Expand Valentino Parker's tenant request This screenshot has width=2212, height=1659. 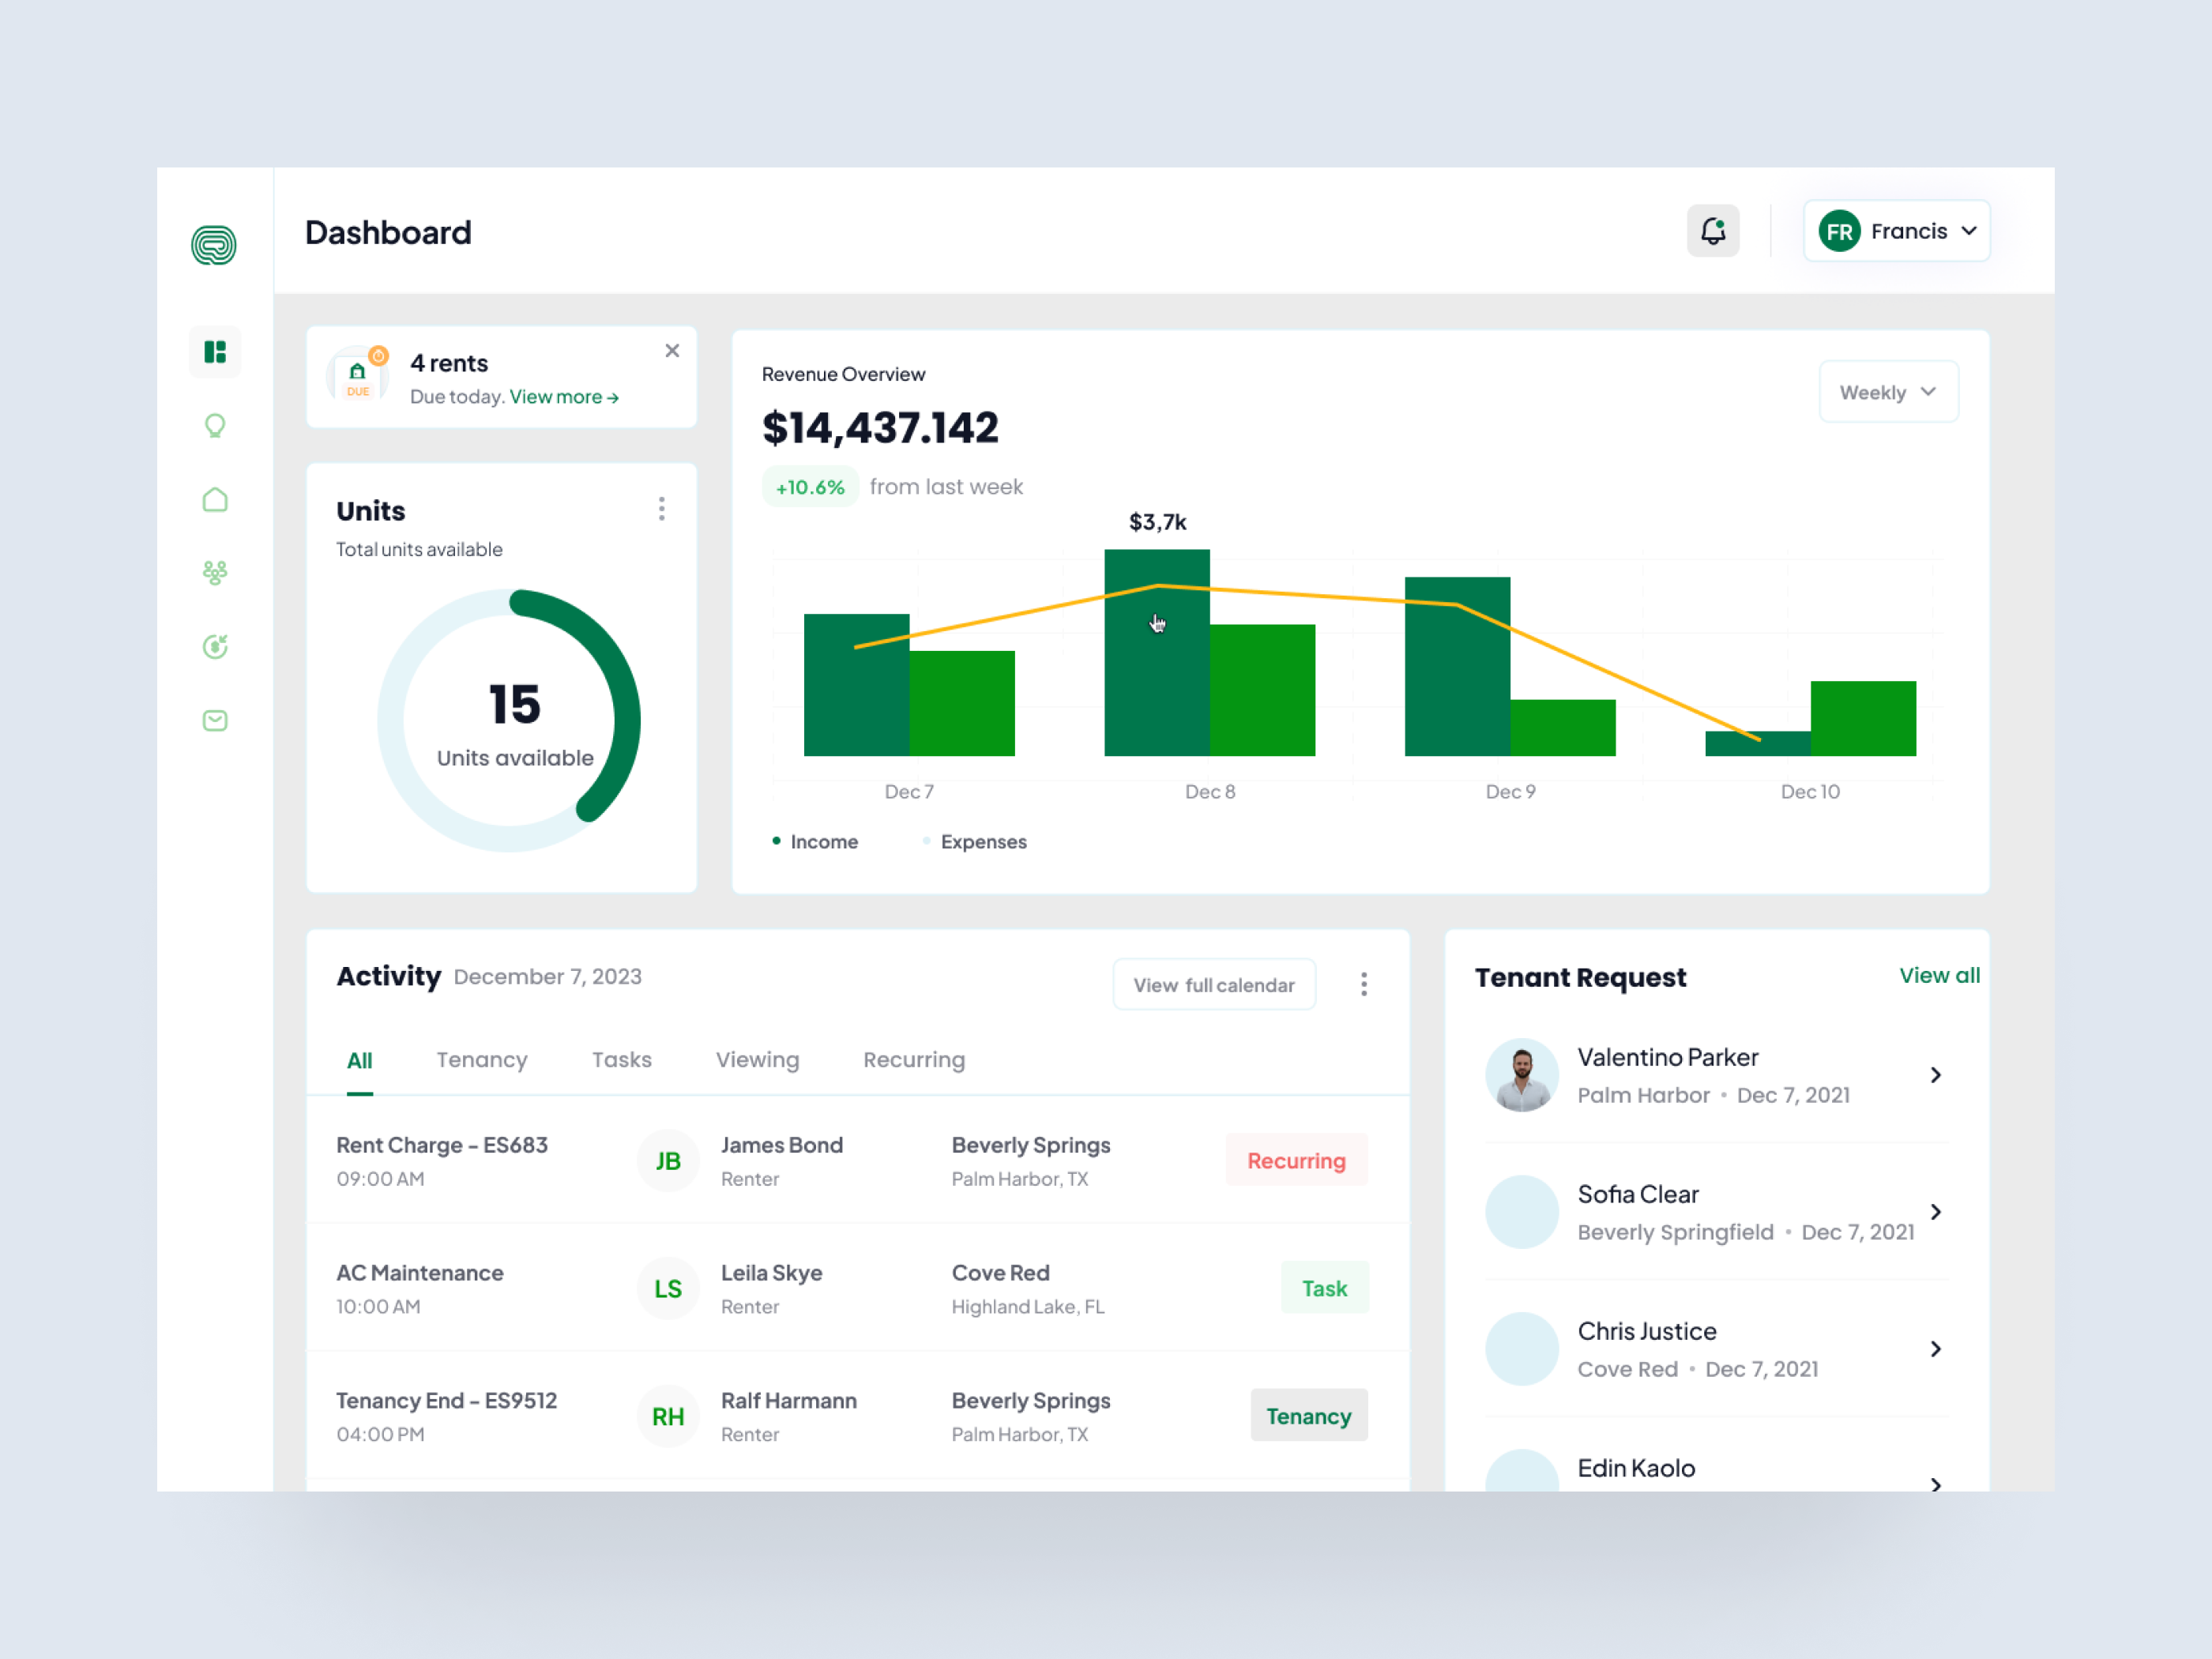click(x=1936, y=1074)
